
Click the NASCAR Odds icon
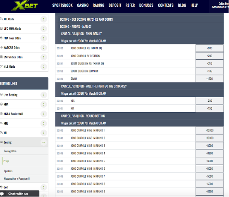tap(1, 47)
